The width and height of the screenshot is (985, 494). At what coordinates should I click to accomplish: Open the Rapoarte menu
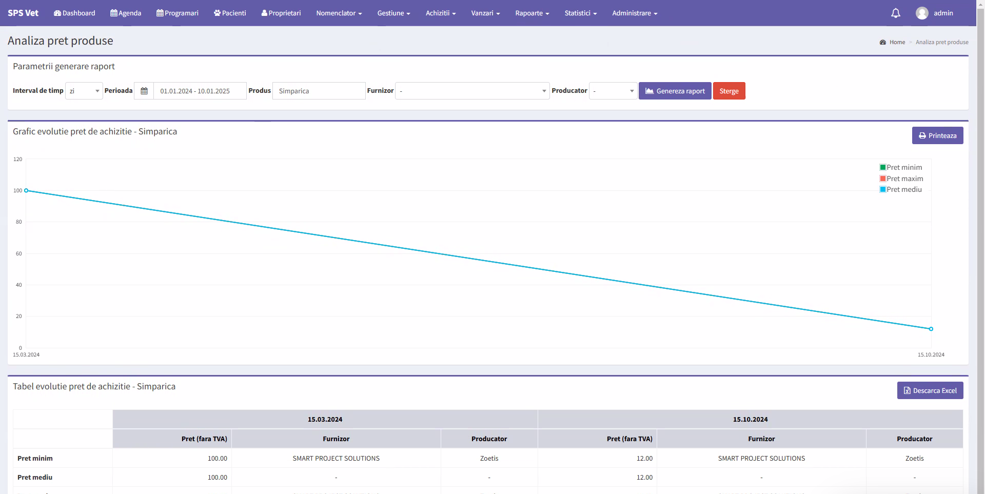pos(532,13)
